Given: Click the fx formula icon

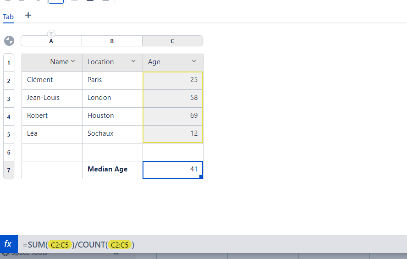Looking at the screenshot, I should point(8,244).
